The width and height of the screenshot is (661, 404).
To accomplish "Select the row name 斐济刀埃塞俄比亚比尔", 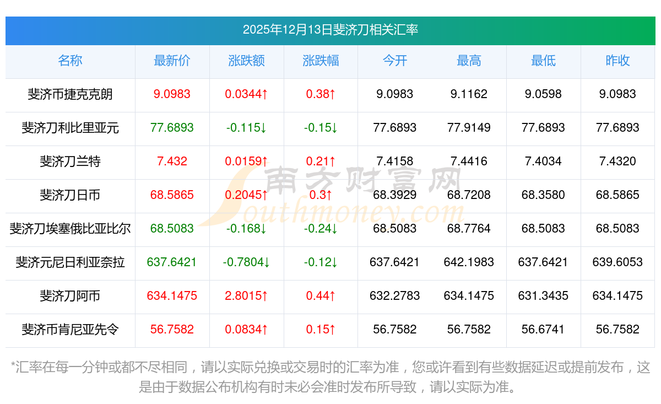I will [x=70, y=229].
